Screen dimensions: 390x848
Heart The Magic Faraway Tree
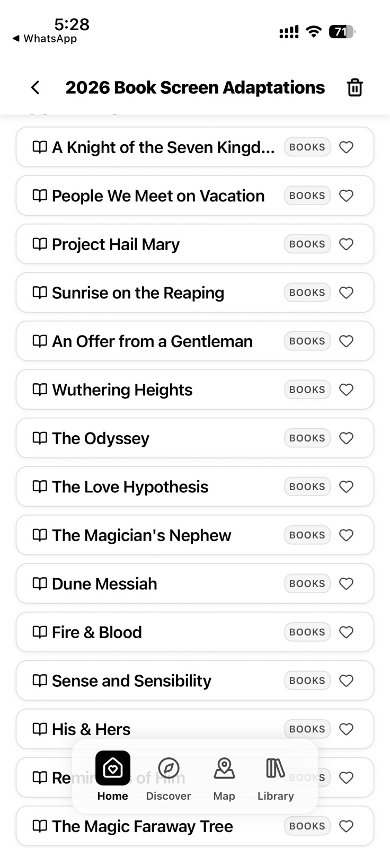click(346, 826)
